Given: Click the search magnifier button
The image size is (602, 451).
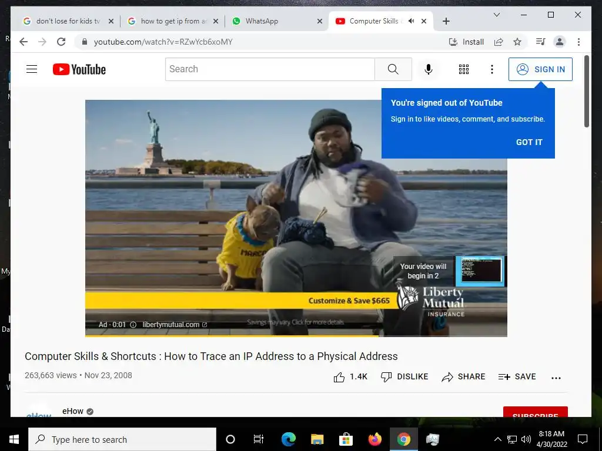Looking at the screenshot, I should 393,69.
